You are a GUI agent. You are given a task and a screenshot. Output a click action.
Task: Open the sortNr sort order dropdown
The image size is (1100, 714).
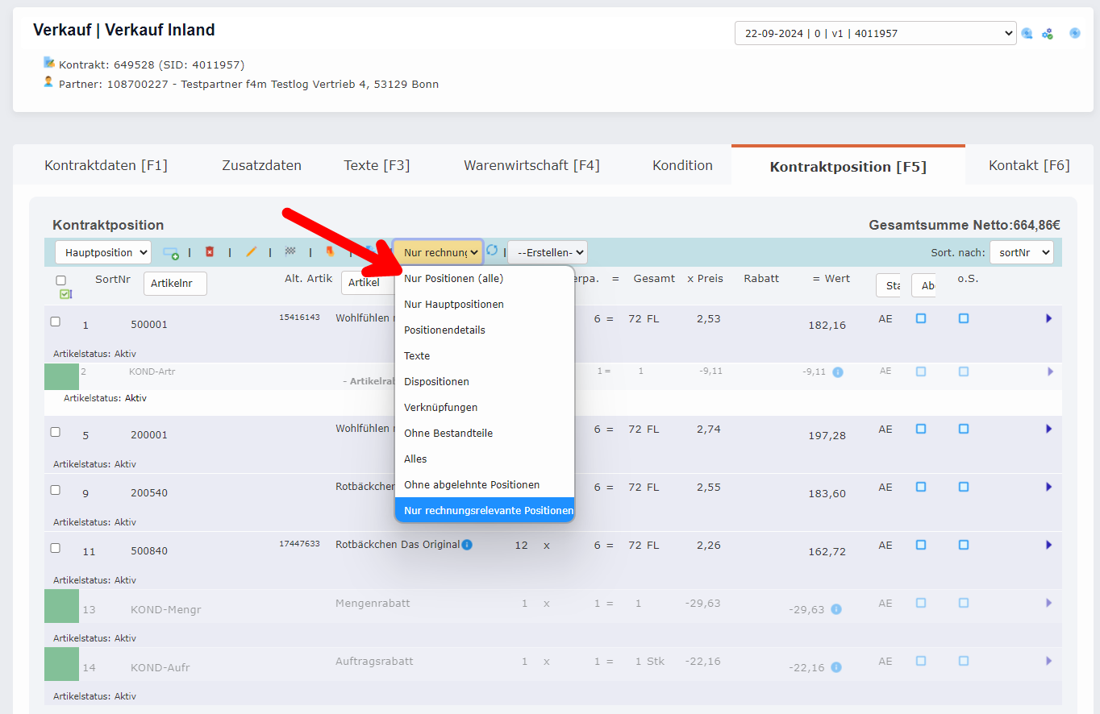1021,252
